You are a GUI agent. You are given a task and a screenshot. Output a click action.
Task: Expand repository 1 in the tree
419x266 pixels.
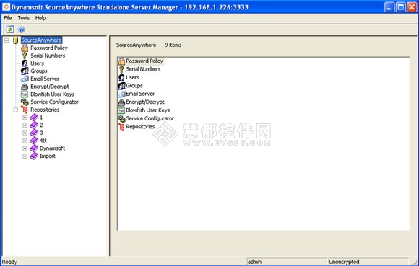pos(25,118)
